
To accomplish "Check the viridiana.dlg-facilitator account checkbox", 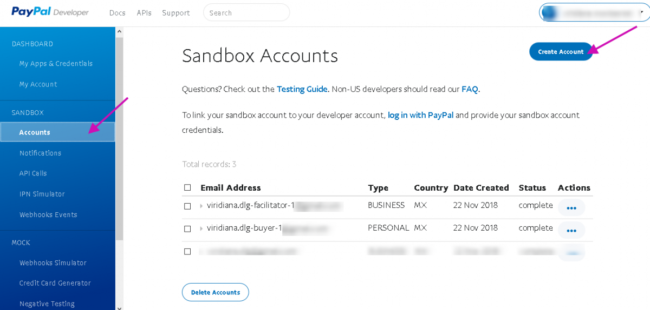I will 187,206.
